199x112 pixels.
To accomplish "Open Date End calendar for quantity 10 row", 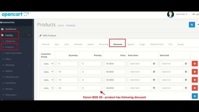I will pos(186,72).
